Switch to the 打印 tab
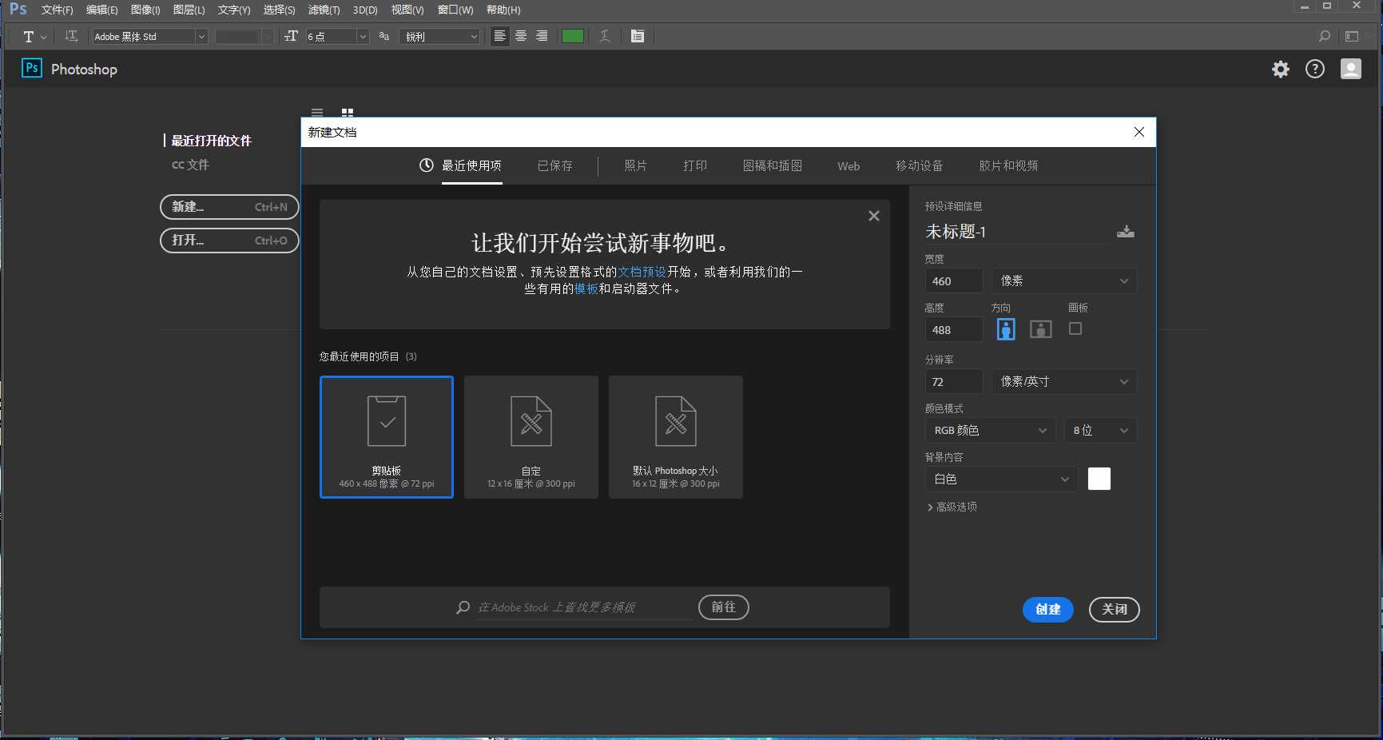Screen dimensions: 1383x740 tap(695, 165)
